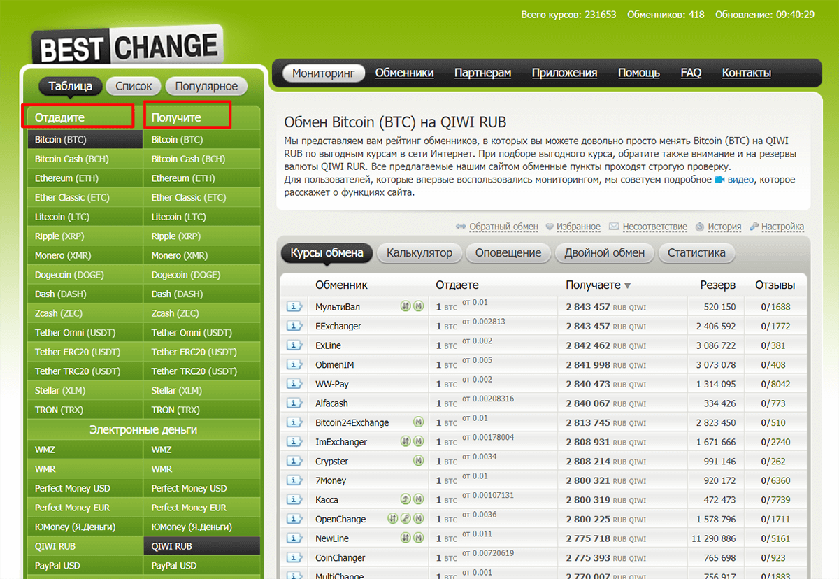The height and width of the screenshot is (579, 839).
Task: Click the История link
Action: 724,227
